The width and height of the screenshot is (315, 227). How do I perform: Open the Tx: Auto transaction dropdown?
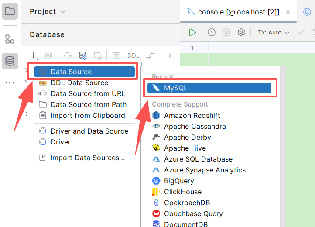tap(274, 32)
